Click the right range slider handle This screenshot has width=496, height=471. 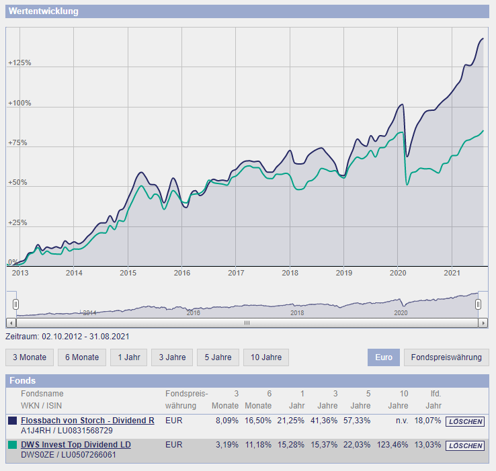(x=479, y=304)
